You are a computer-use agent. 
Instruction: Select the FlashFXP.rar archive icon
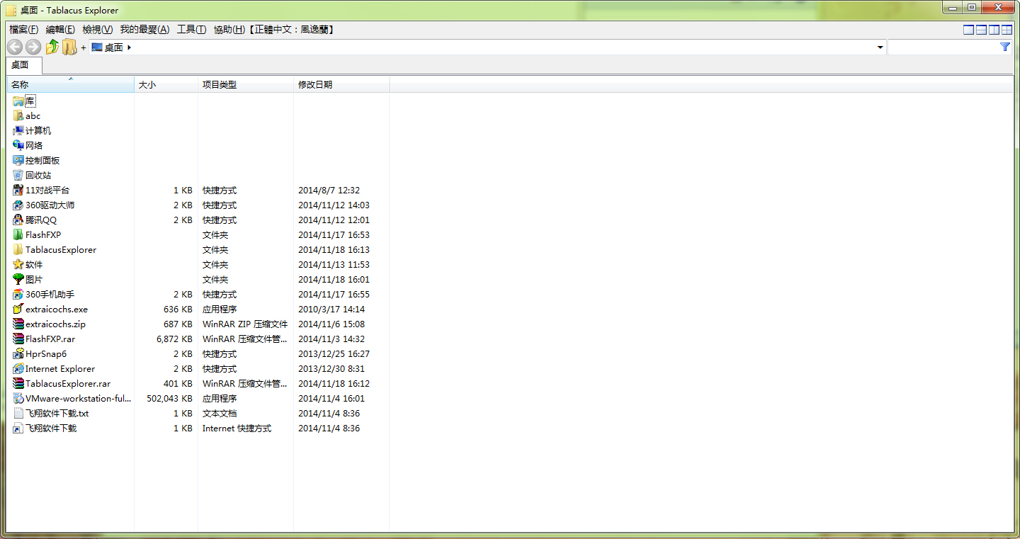[18, 339]
